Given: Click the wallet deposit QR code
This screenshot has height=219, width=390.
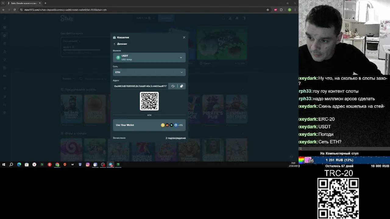Looking at the screenshot, I should (x=149, y=101).
